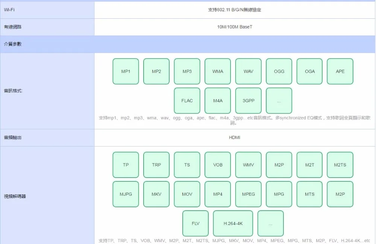Pick the MOV format tile
This screenshot has height=244, width=376.
point(187,194)
